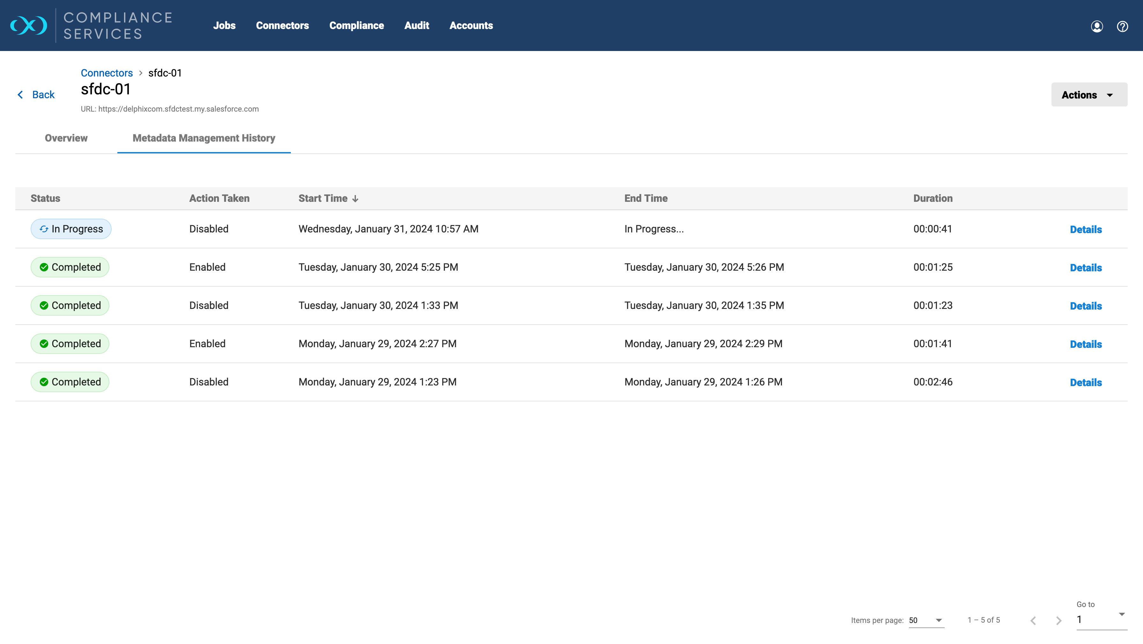Click the Start Time sort arrow
The height and width of the screenshot is (644, 1143).
tap(355, 199)
